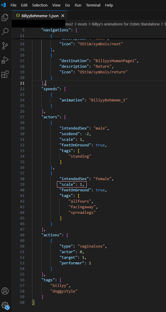The height and width of the screenshot is (312, 166).
Task: Click the "BillyyBehmeme_1" animation value
Action: 108,100
